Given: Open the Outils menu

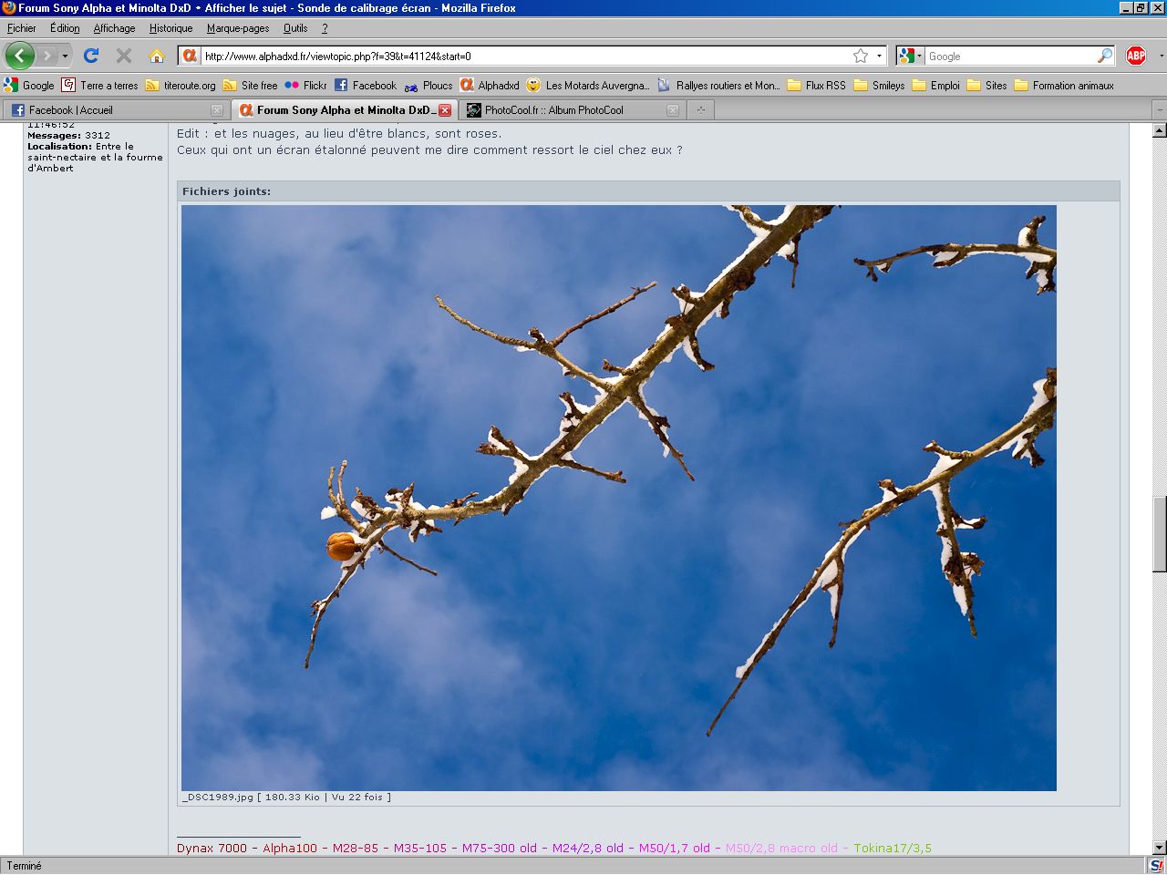Looking at the screenshot, I should (295, 28).
